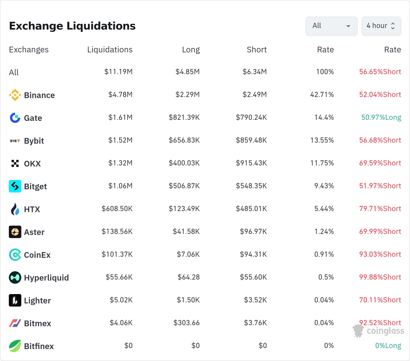Click the Bitget logo icon
Image resolution: width=410 pixels, height=361 pixels.
tap(15, 186)
